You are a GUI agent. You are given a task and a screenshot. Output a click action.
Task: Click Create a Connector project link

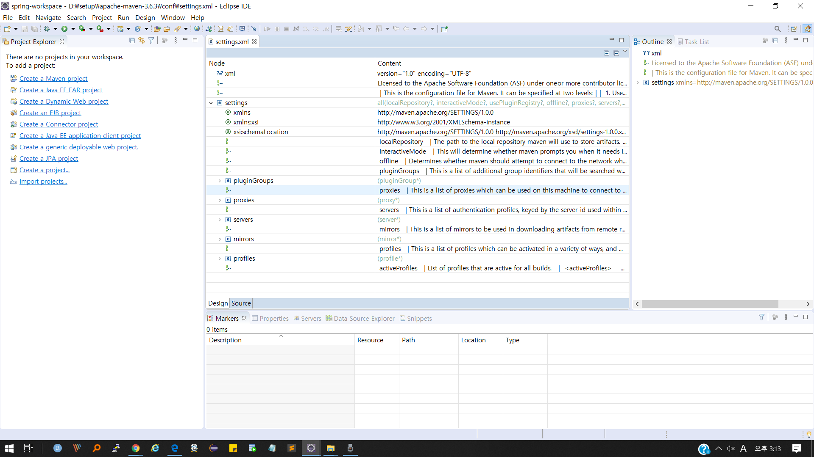pos(59,124)
